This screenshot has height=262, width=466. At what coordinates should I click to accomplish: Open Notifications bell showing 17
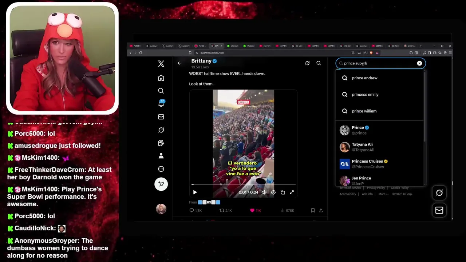(161, 104)
